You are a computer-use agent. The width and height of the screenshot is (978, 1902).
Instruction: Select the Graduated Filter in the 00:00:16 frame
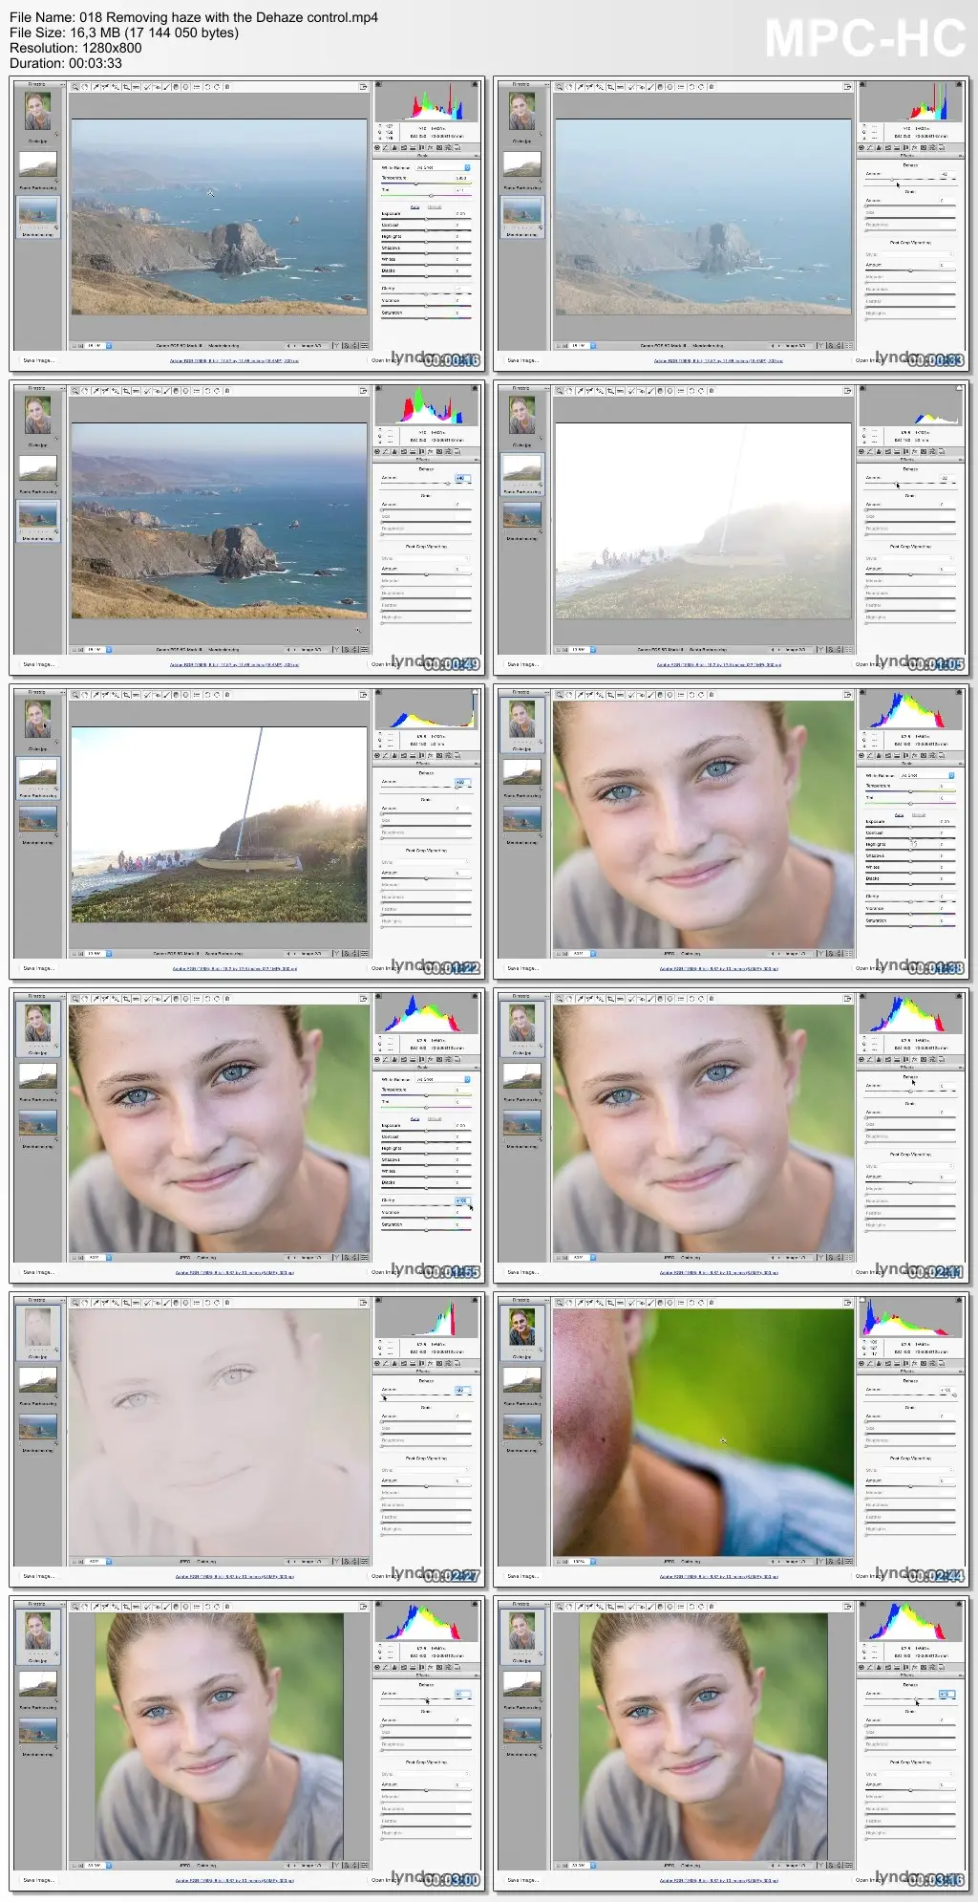point(176,87)
